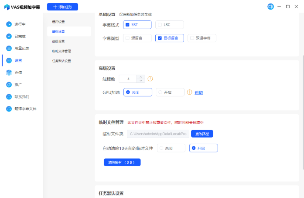Image resolution: width=304 pixels, height=198 pixels.
Task: Open the 充值 page
Action: pyautogui.click(x=18, y=73)
